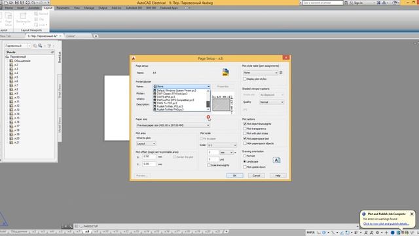The image size is (419, 236).
Task: Choose DWG To PDF.pc3 from printer list
Action: pyautogui.click(x=167, y=104)
